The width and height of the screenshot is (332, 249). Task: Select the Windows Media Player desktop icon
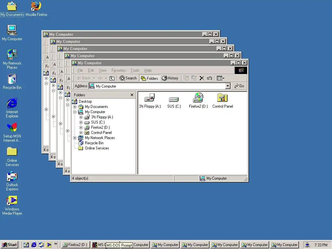coord(12,205)
